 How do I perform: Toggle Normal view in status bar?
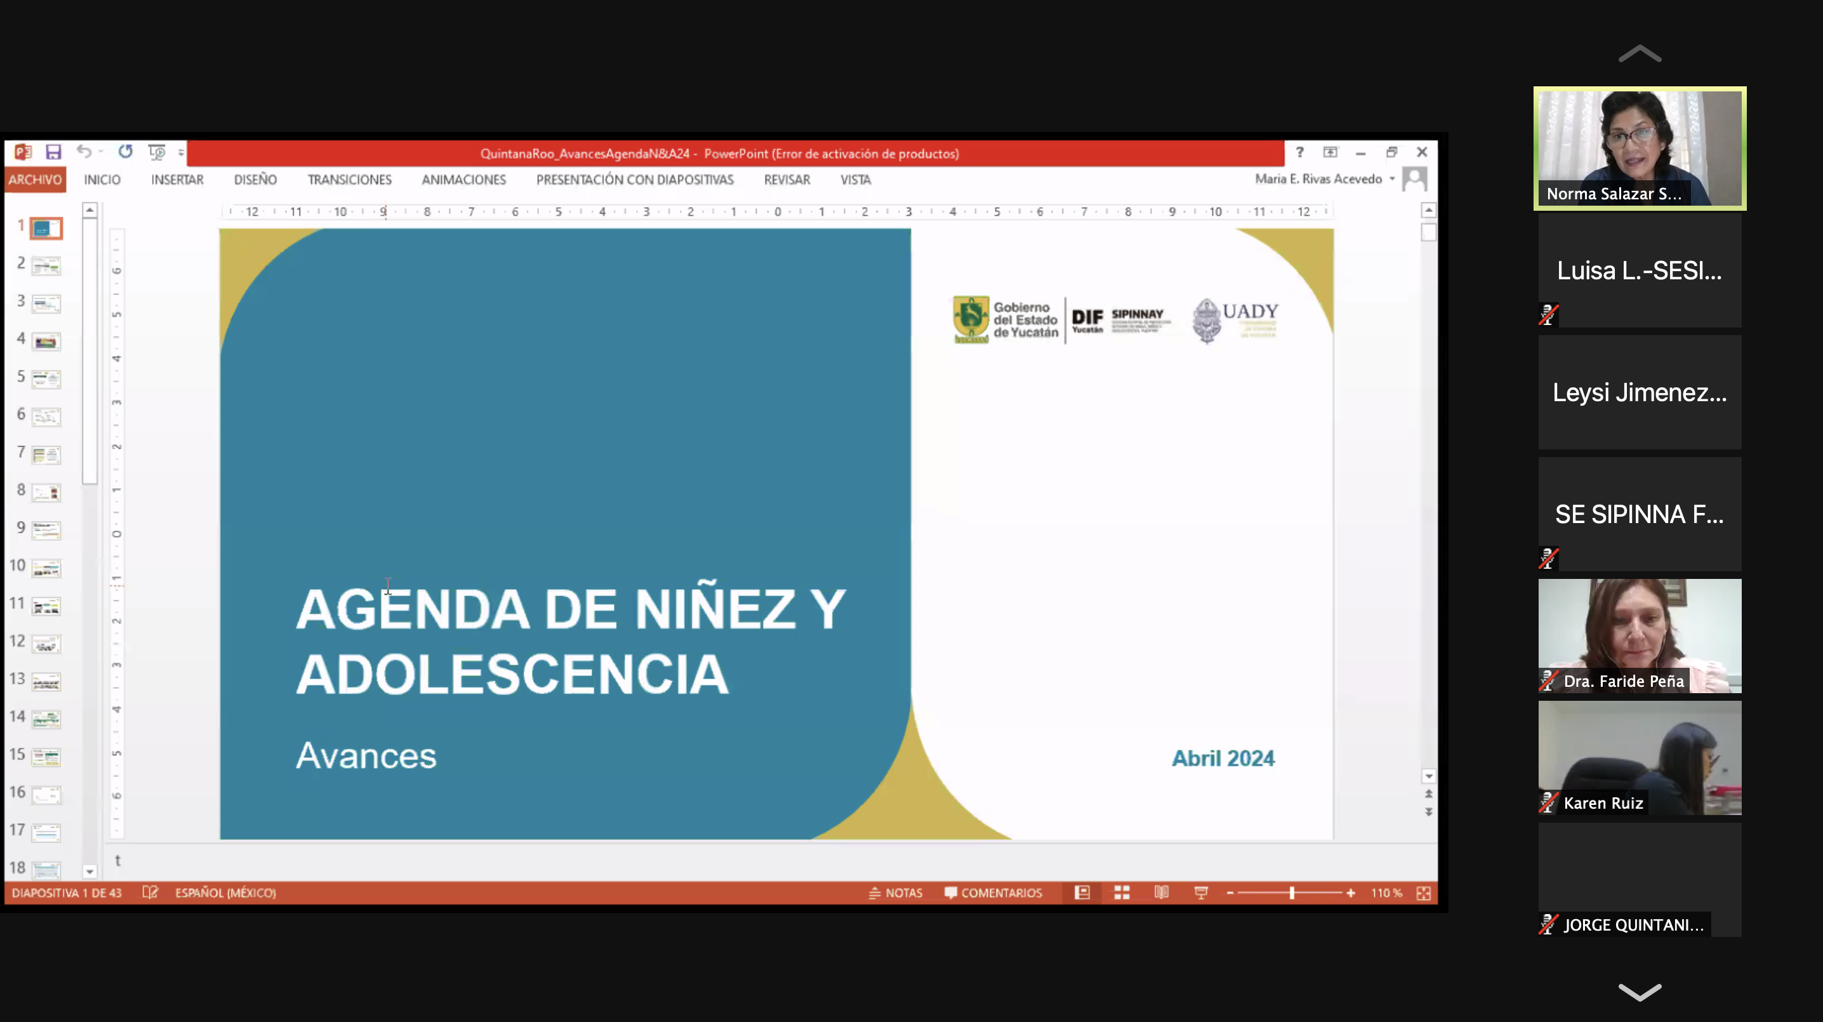(1082, 893)
